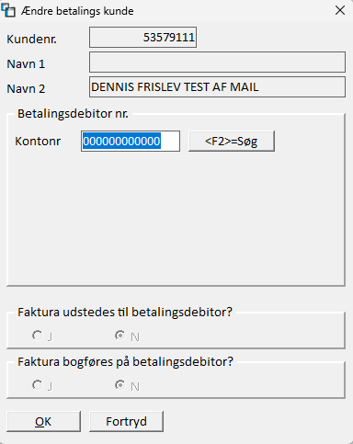The height and width of the screenshot is (444, 353).
Task: Click the Kundenr. field showing 53579111
Action: tap(142, 38)
